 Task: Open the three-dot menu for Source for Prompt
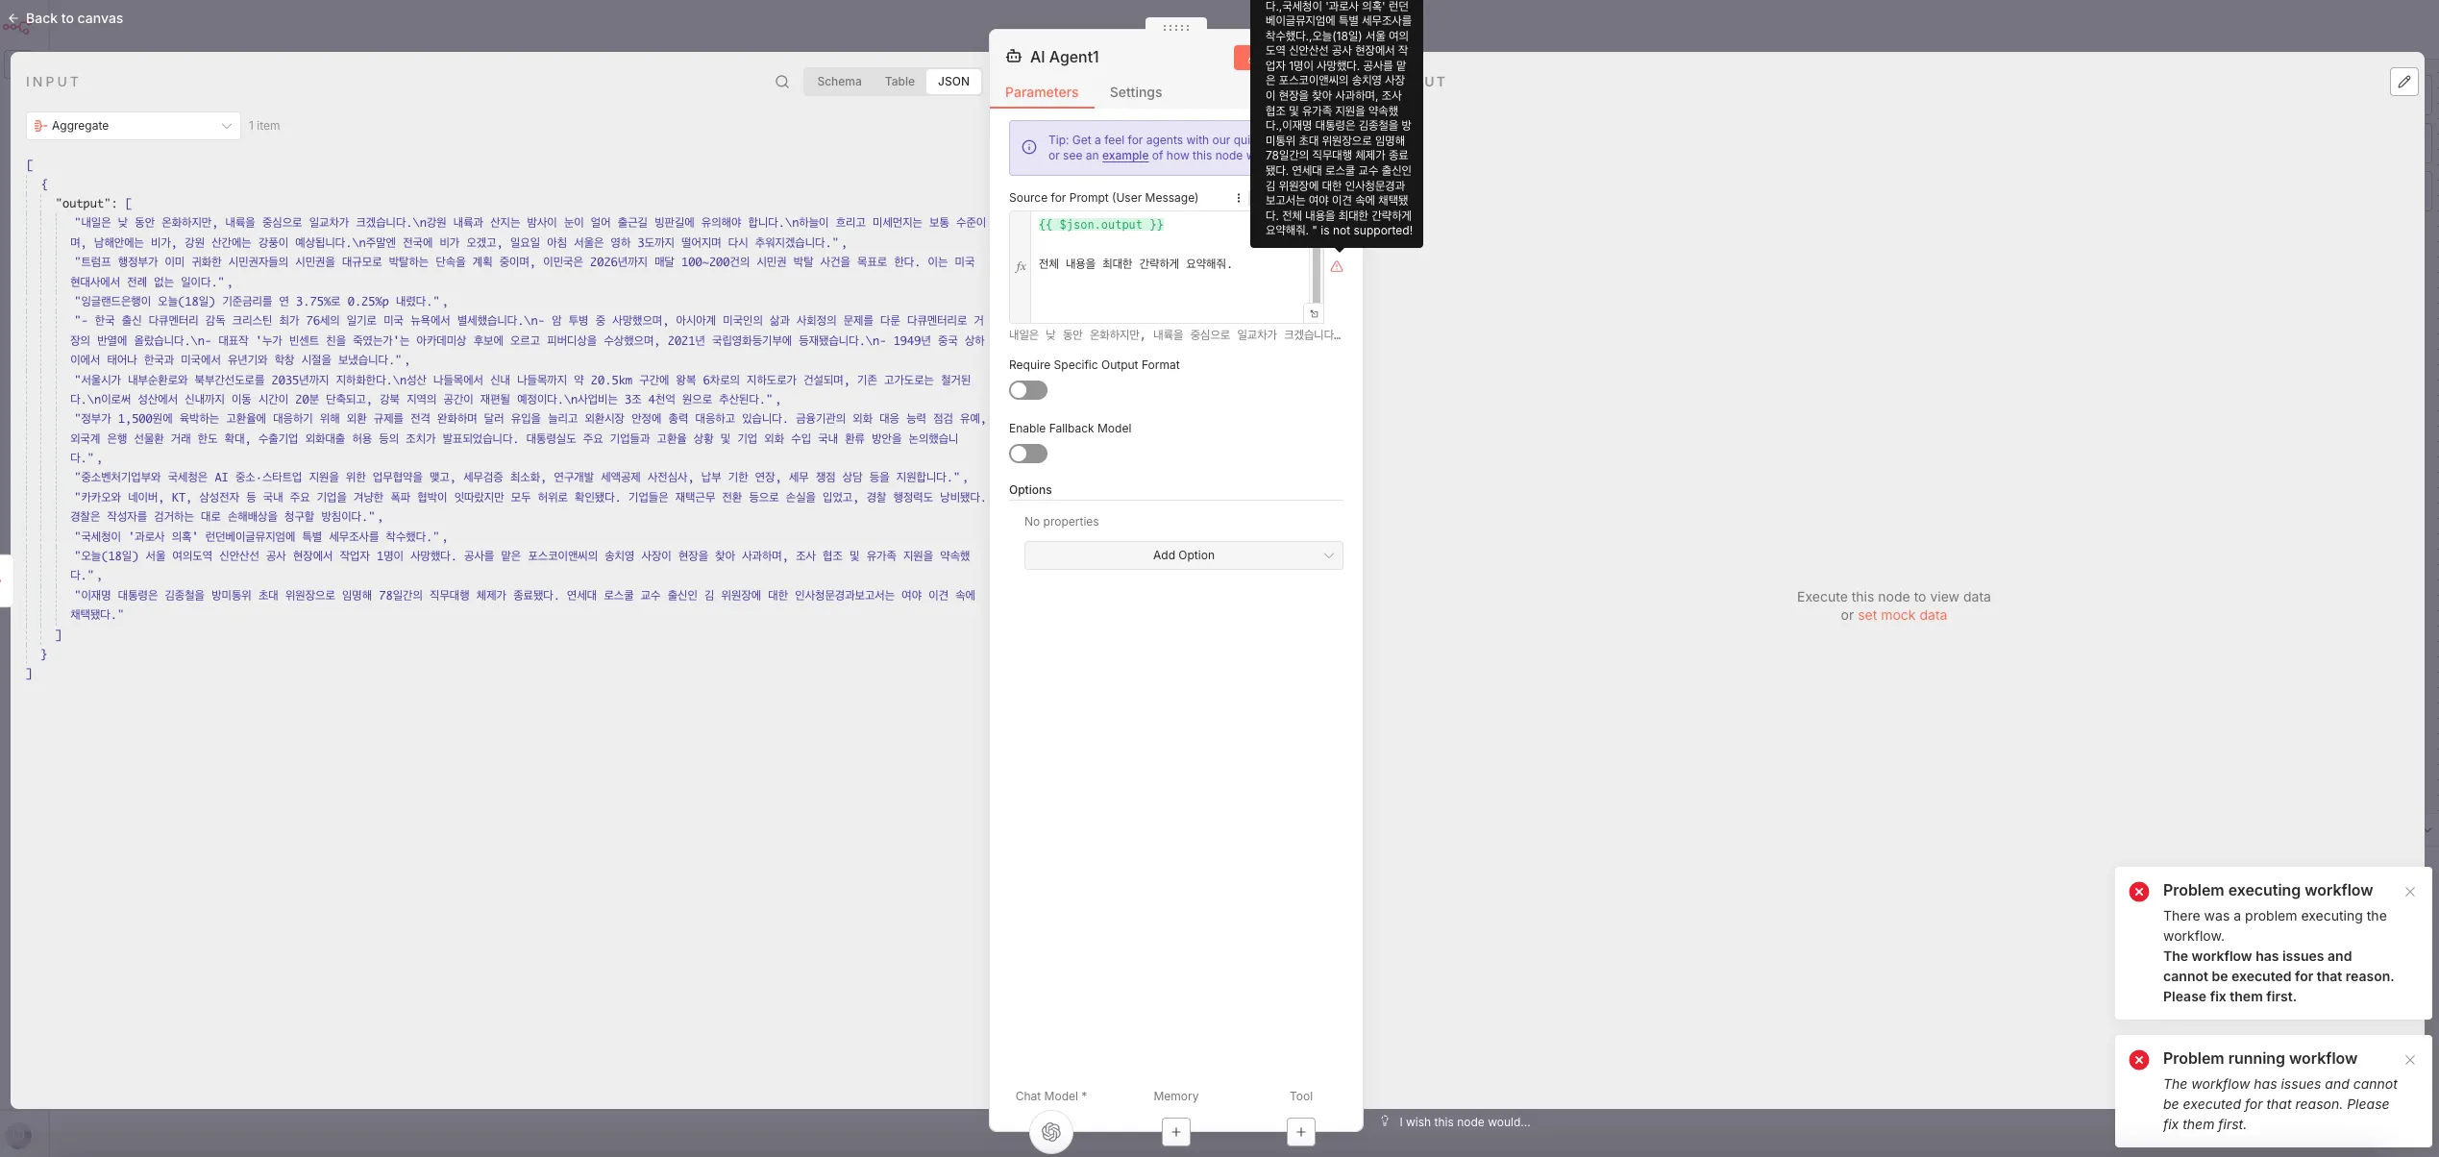pos(1239,197)
